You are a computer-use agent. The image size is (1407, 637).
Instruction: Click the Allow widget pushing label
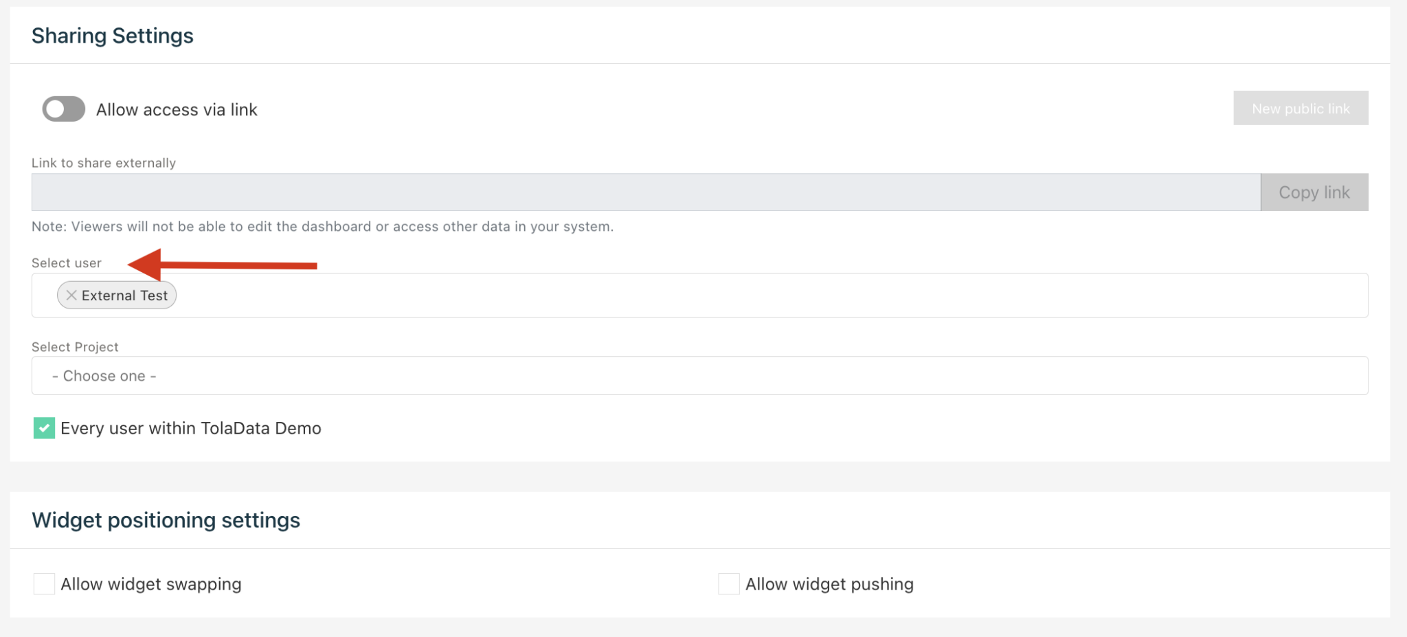pos(829,583)
